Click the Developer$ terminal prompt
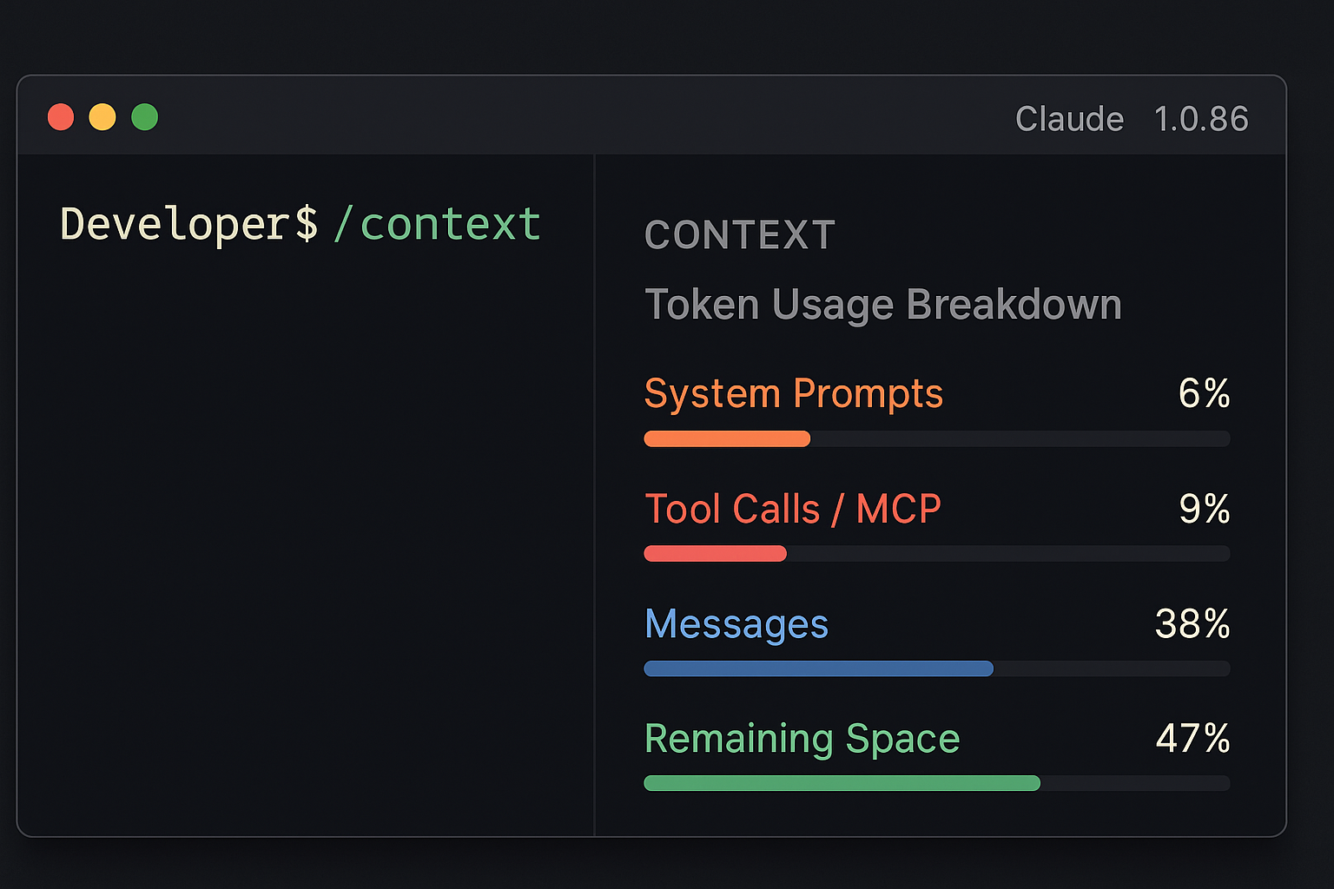The width and height of the screenshot is (1334, 889). [189, 224]
